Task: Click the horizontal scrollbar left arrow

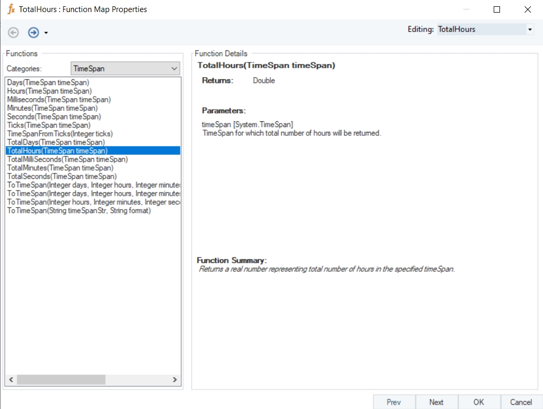Action: point(10,380)
